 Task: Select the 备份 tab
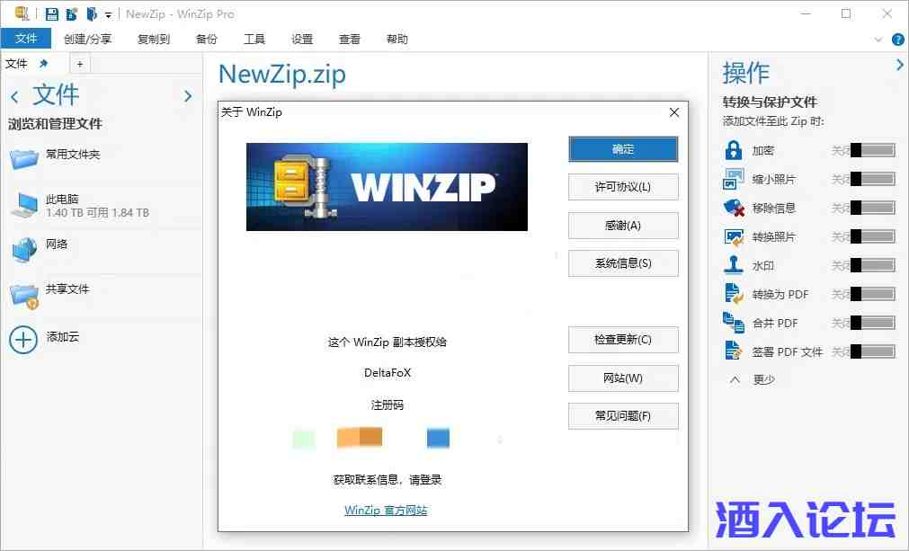(207, 39)
